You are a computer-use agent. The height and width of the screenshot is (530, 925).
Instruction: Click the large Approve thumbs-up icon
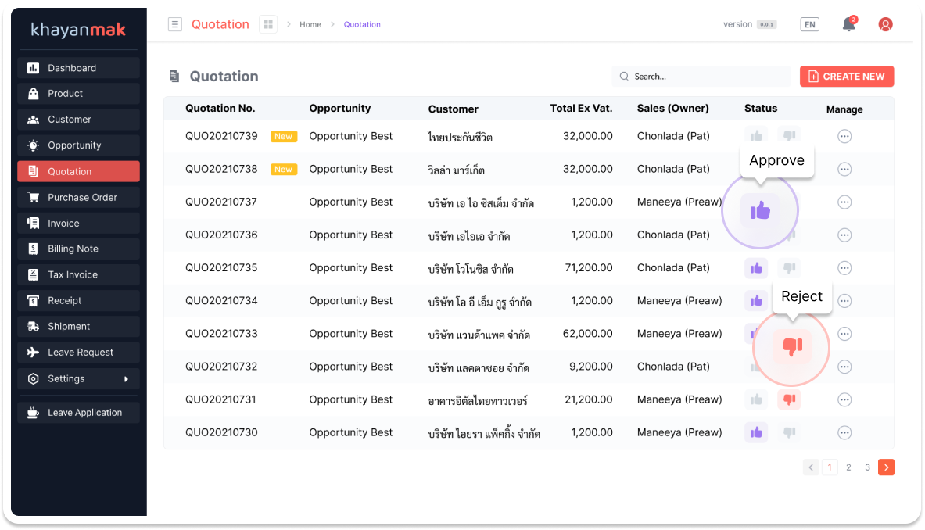click(760, 210)
